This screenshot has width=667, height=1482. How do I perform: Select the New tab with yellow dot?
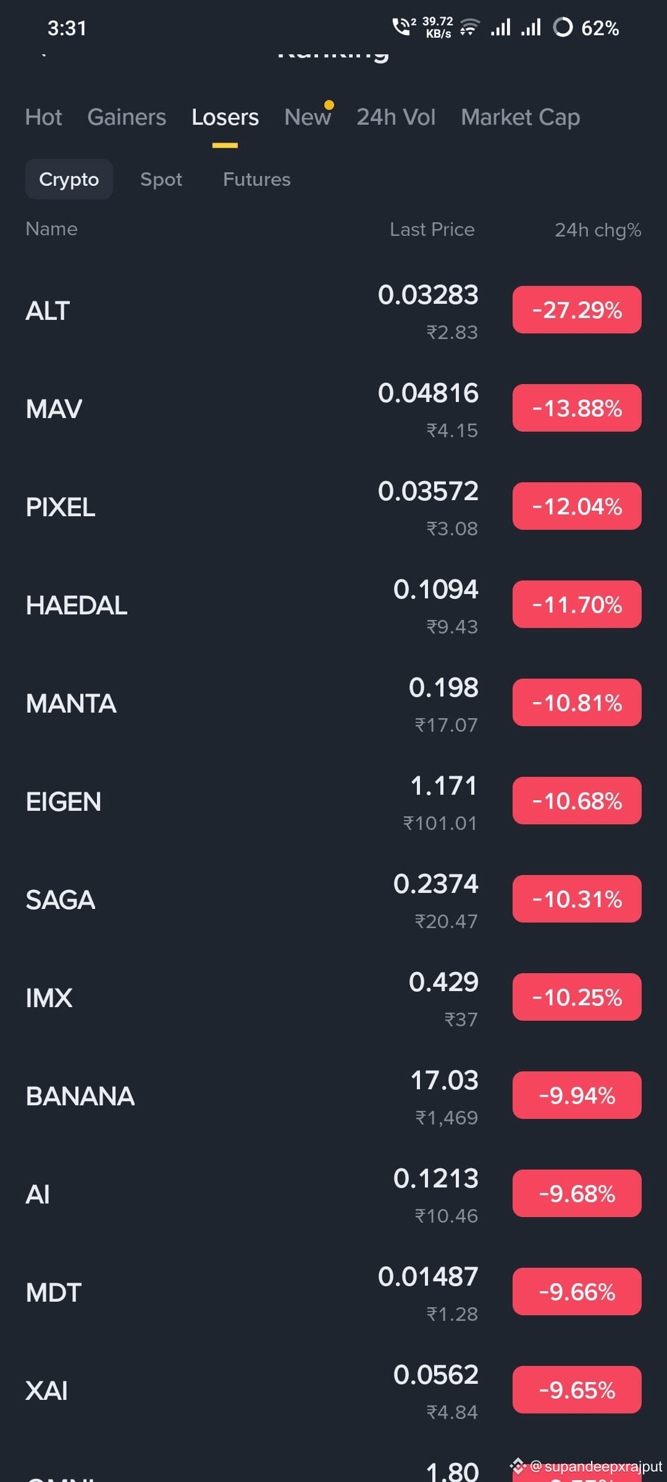pos(308,117)
